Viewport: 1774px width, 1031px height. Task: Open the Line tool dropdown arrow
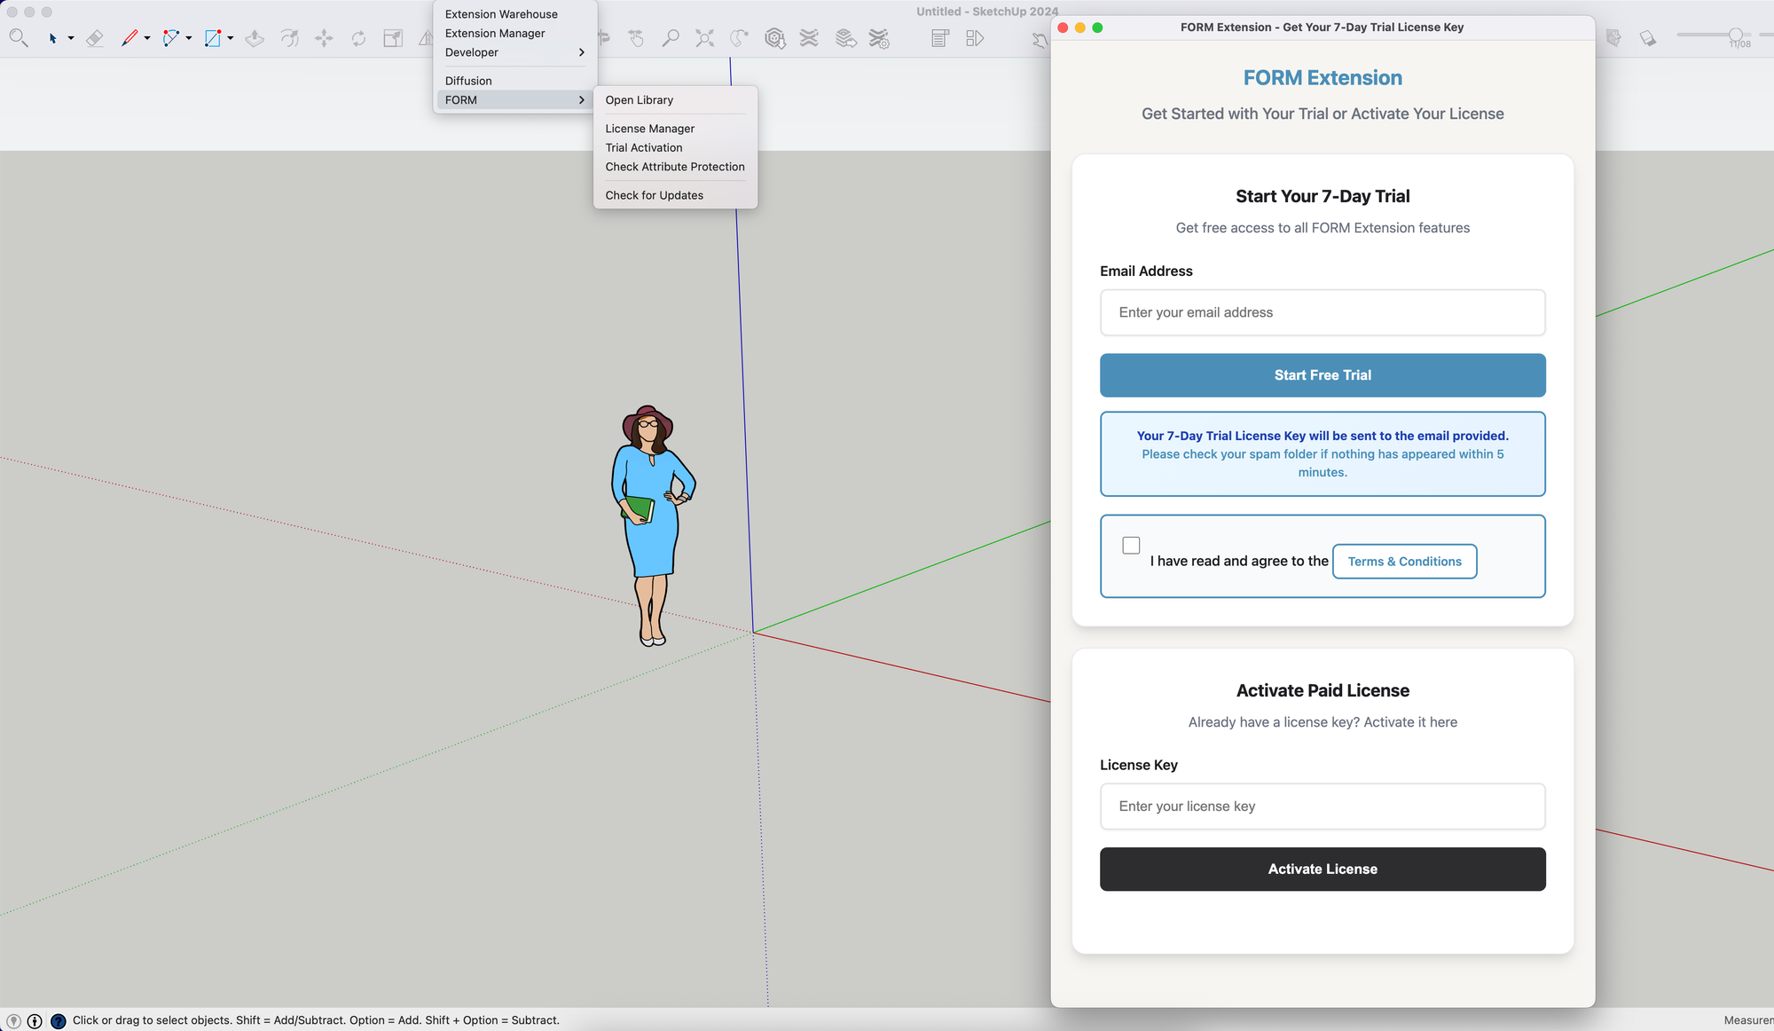pyautogui.click(x=147, y=38)
